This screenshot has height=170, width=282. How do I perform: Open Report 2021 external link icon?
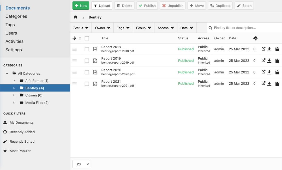click(263, 83)
